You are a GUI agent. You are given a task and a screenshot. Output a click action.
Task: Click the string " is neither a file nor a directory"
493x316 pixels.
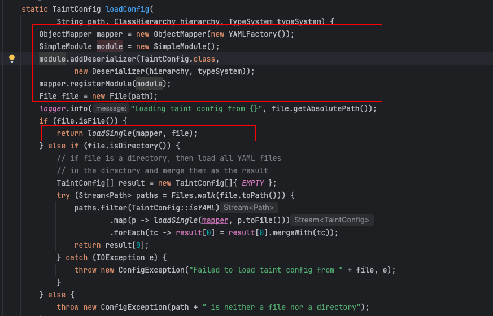click(x=281, y=307)
